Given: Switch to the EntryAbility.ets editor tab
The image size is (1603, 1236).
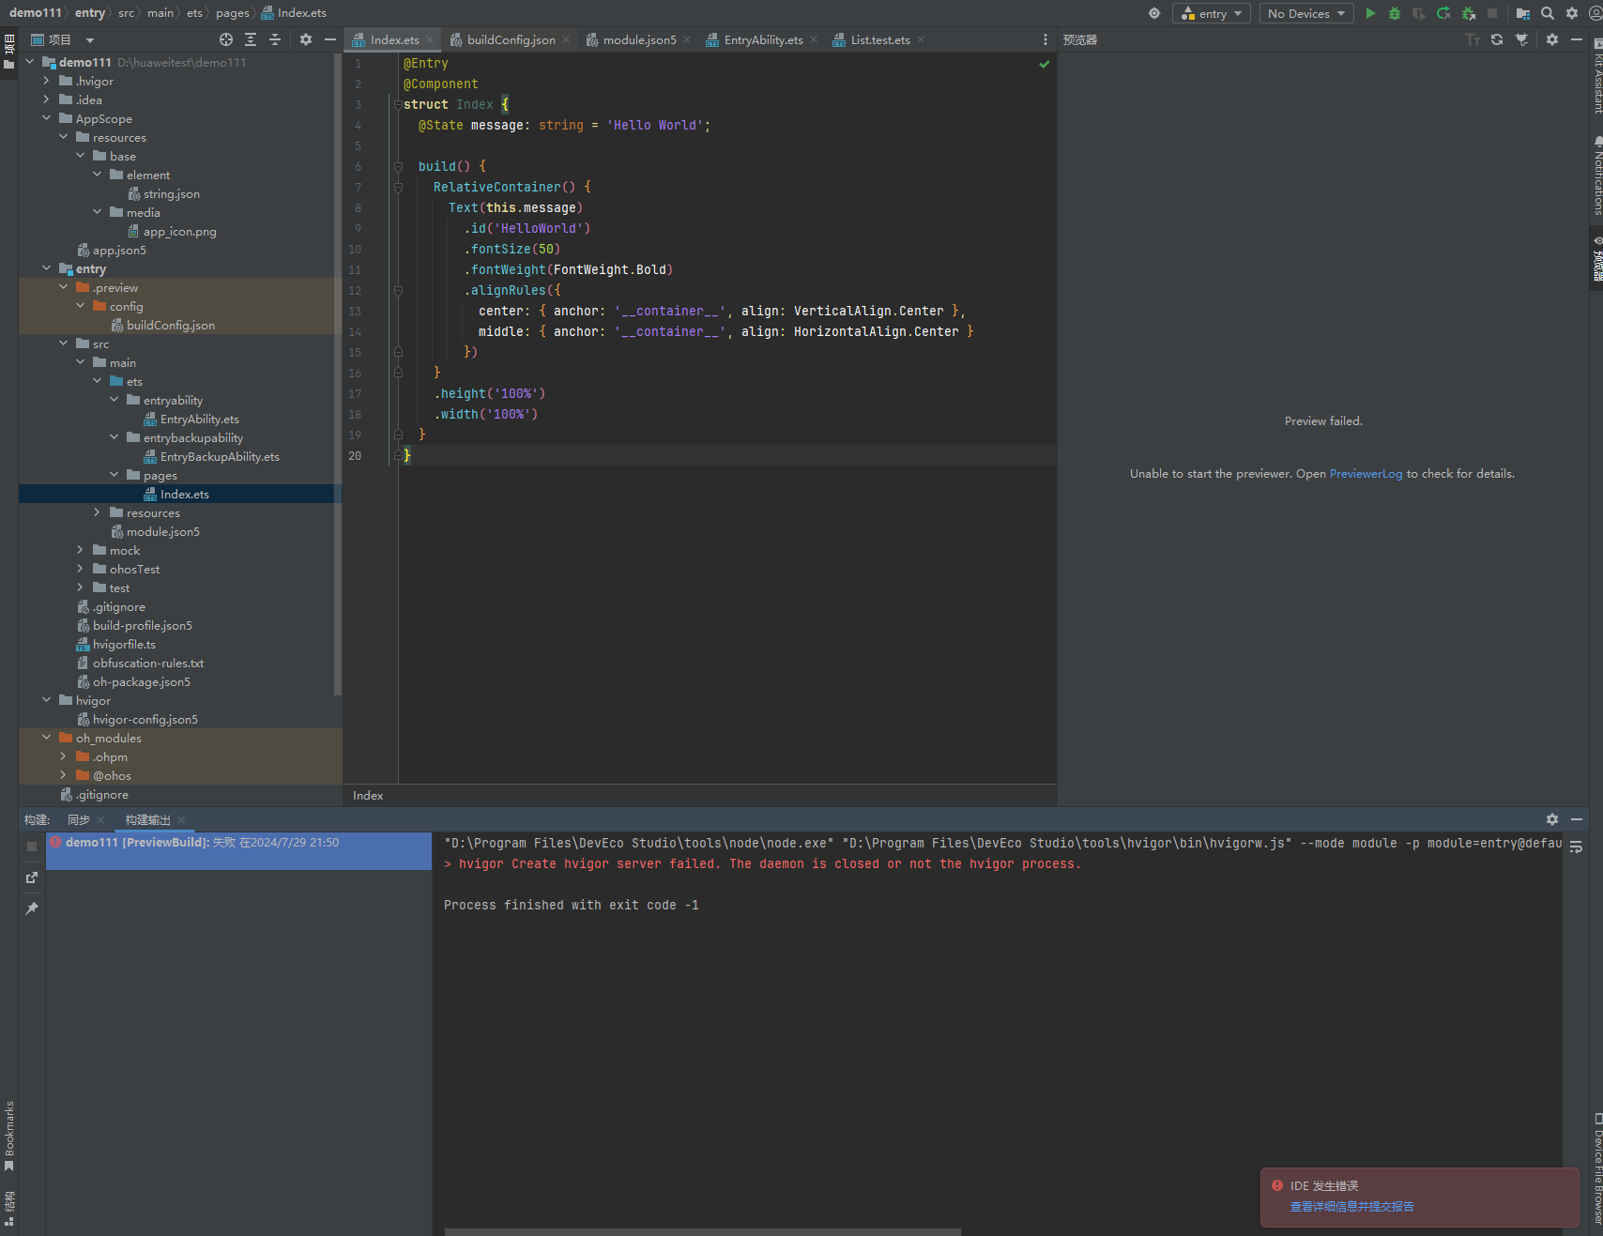Looking at the screenshot, I should pyautogui.click(x=763, y=39).
